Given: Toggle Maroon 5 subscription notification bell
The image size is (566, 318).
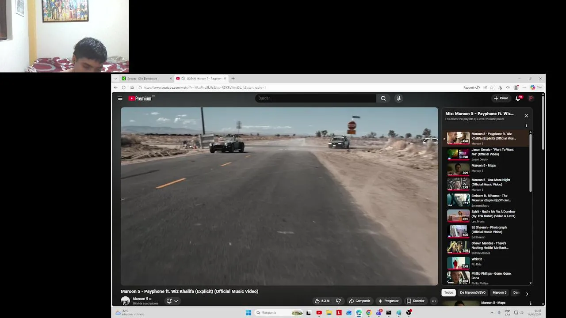Looking at the screenshot, I should pyautogui.click(x=172, y=301).
